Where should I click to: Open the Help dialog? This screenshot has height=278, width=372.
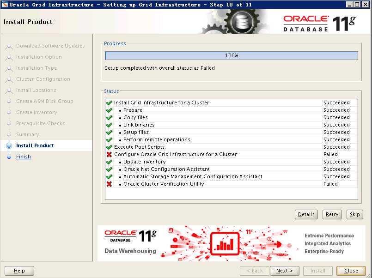[19, 271]
